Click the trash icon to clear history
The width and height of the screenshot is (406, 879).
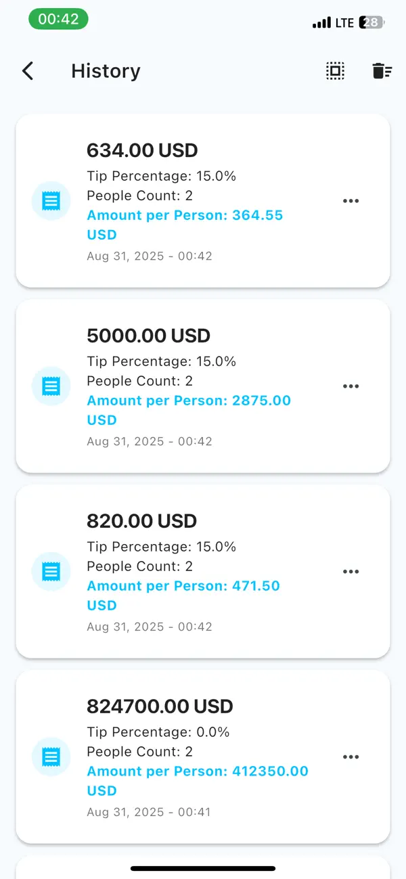381,70
